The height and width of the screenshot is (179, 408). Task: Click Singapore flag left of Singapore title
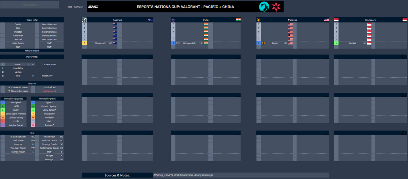336,20
